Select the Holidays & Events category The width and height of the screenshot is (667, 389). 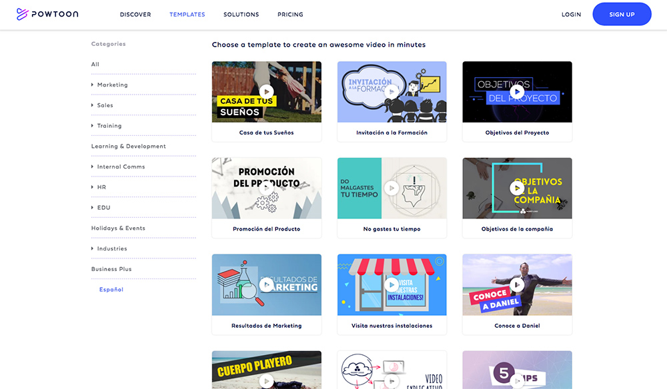pyautogui.click(x=118, y=228)
